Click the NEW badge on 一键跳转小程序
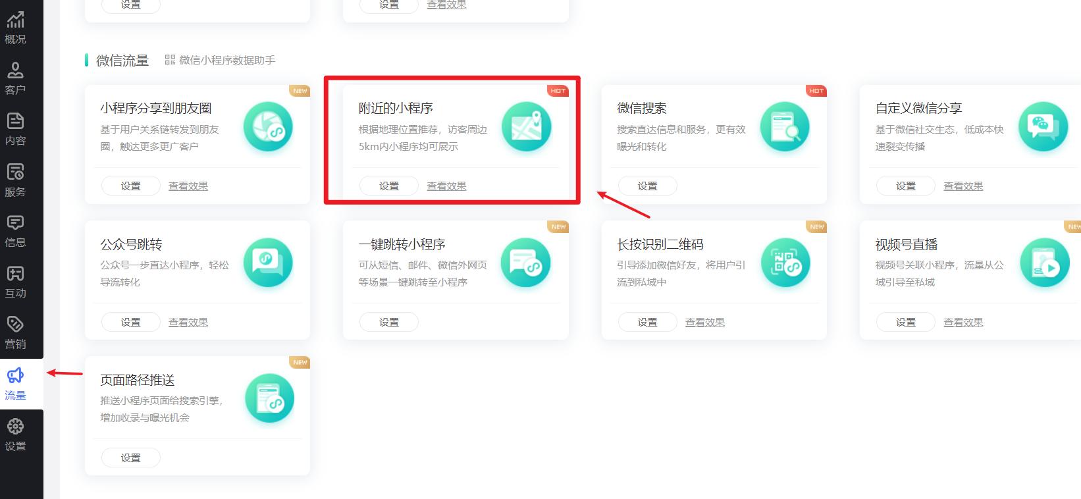Viewport: 1081px width, 499px height. pos(558,226)
